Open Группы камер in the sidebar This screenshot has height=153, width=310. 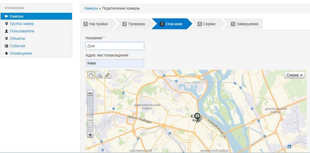(22, 24)
